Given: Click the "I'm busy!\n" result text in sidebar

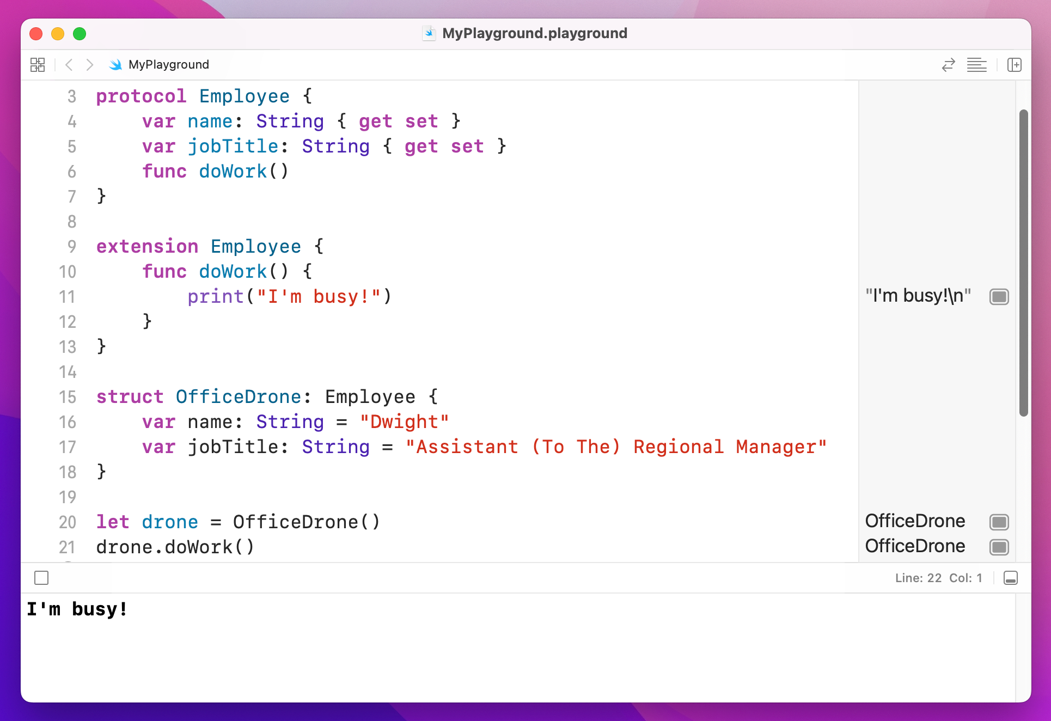Looking at the screenshot, I should [919, 296].
